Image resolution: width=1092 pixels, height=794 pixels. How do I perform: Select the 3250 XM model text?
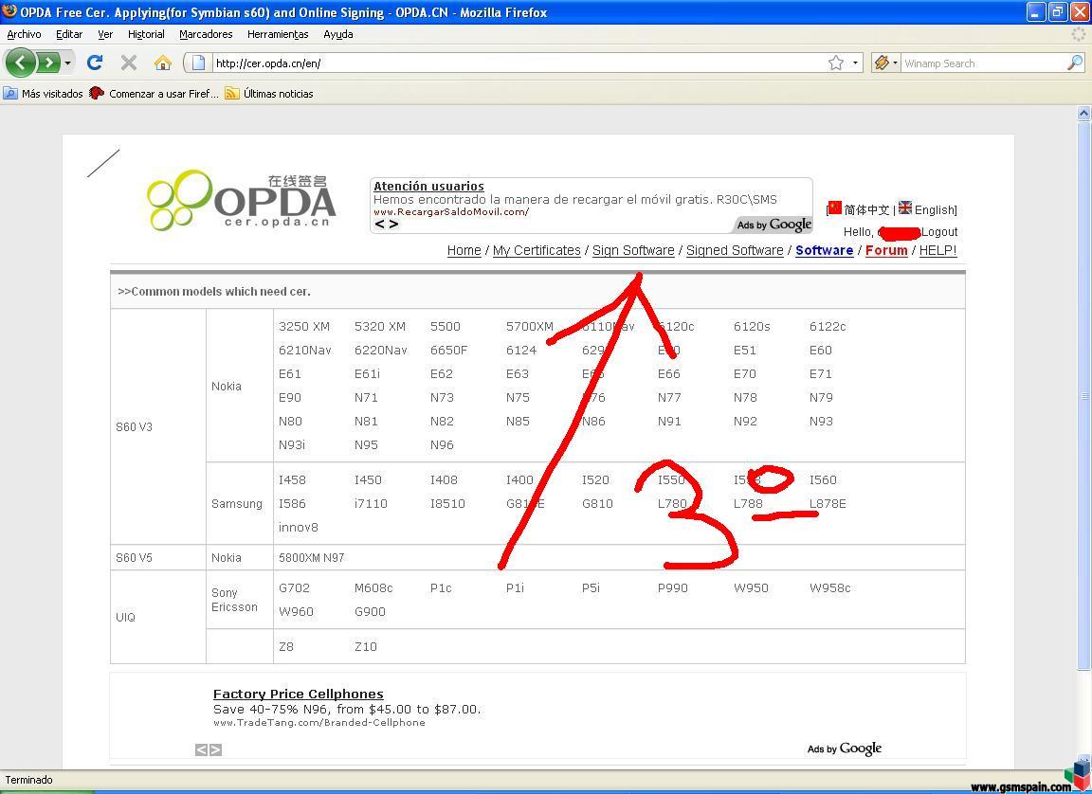[304, 326]
